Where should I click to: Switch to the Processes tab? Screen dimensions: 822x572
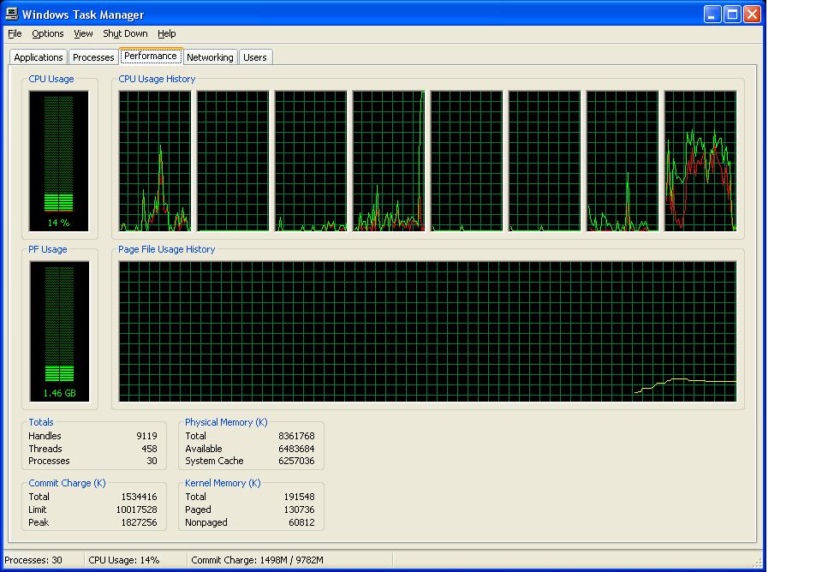point(93,57)
